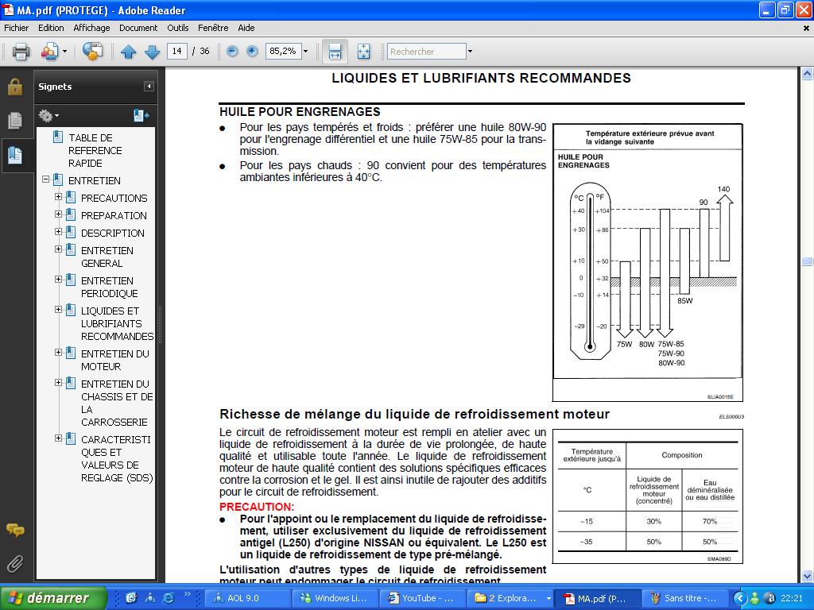Expand the PREPARATION bookmark node
Viewport: 814px width, 610px height.
click(58, 214)
